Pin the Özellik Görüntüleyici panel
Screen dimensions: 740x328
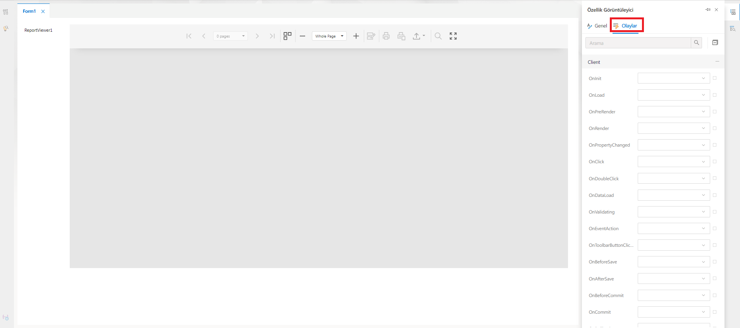pyautogui.click(x=708, y=10)
